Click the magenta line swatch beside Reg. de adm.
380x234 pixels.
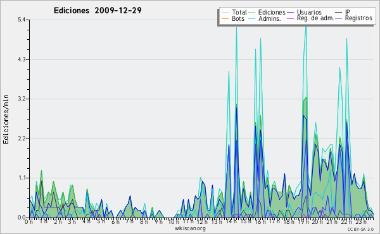(x=290, y=18)
